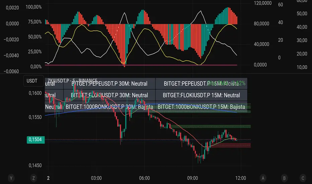
Task: Click the PEPEUSDT.P 15M Alcista cell
Action: (202, 84)
